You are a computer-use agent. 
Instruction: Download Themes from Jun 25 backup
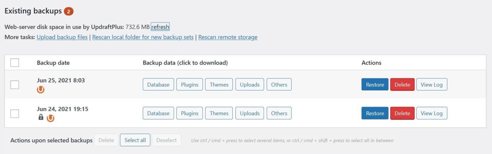pos(219,85)
